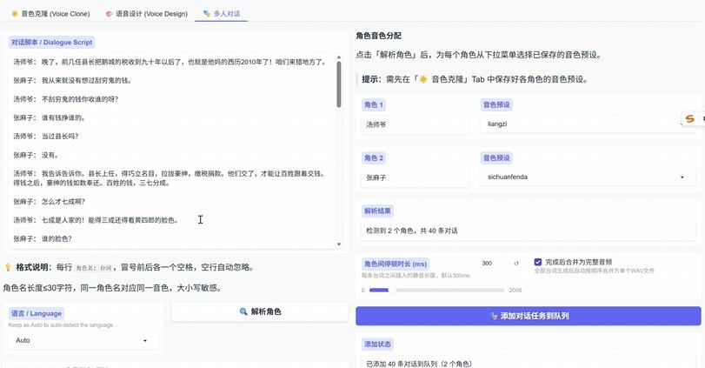Click the lightbulb icon beside 格式说明
This screenshot has width=705, height=368.
click(x=8, y=267)
